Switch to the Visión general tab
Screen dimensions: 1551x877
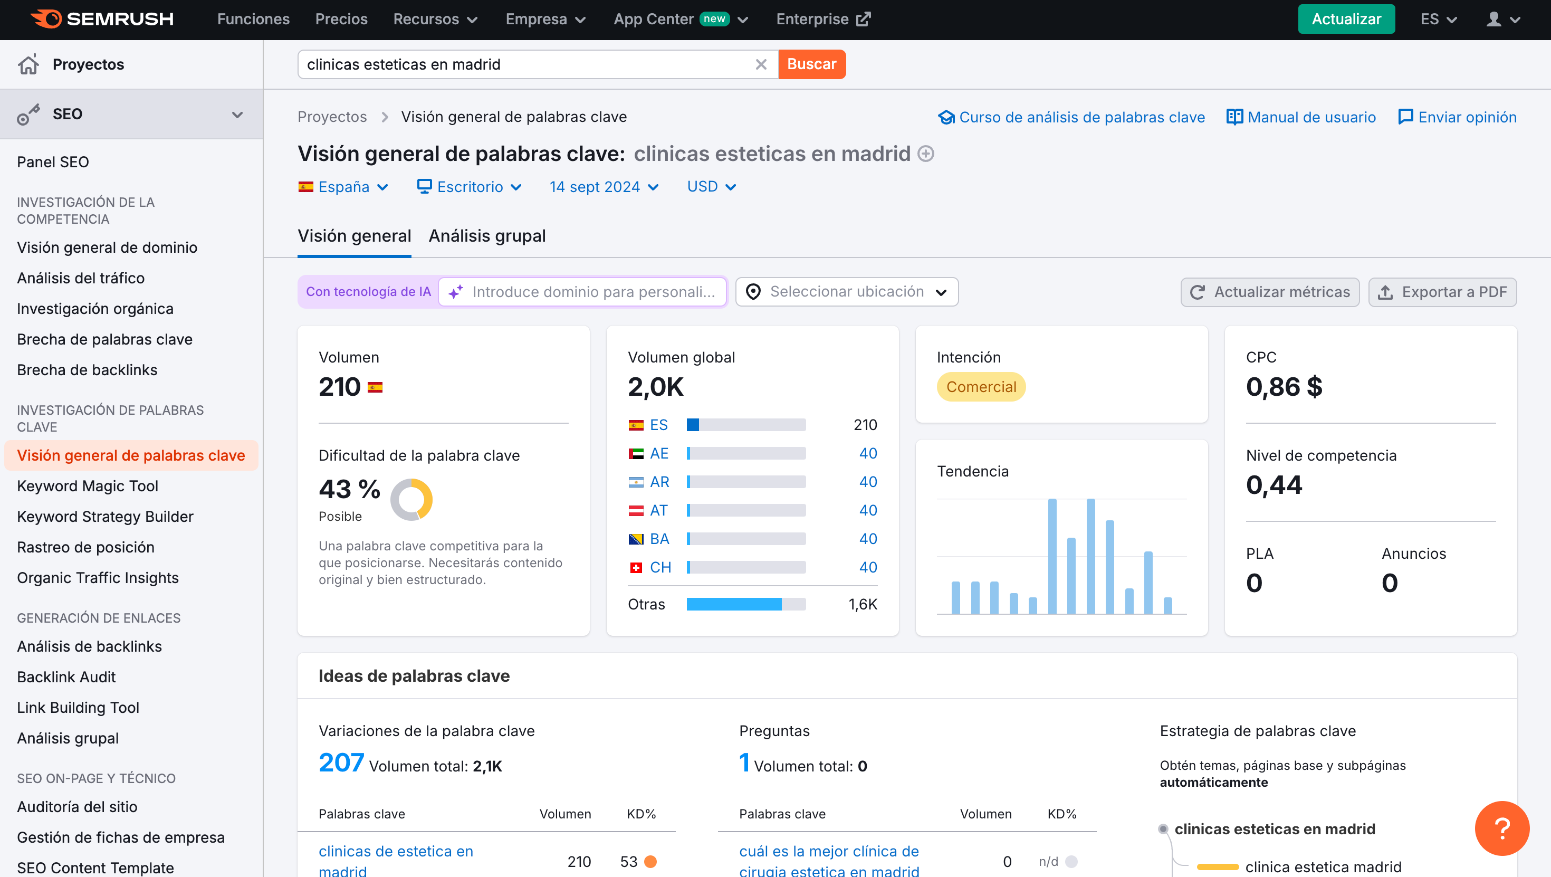(354, 236)
